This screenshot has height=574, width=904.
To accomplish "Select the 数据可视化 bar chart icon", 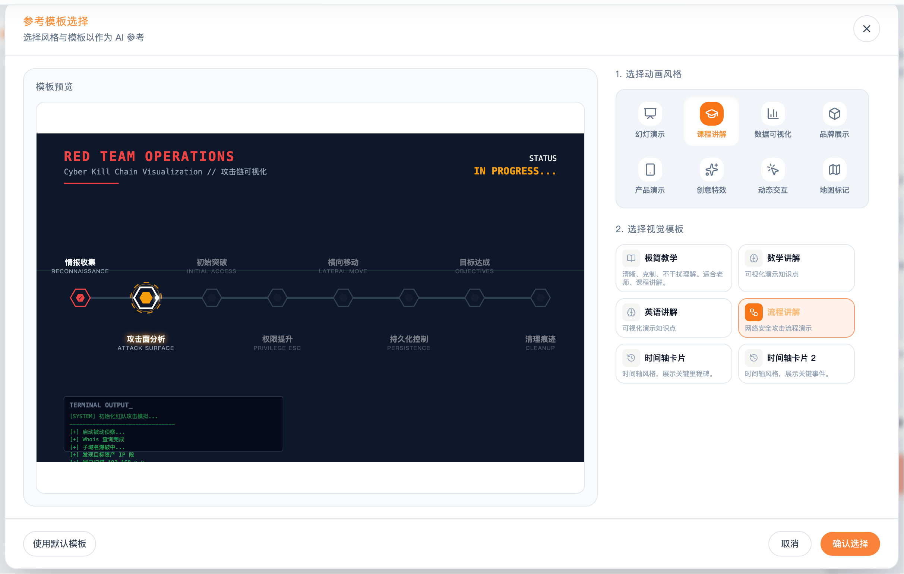I will coord(772,114).
